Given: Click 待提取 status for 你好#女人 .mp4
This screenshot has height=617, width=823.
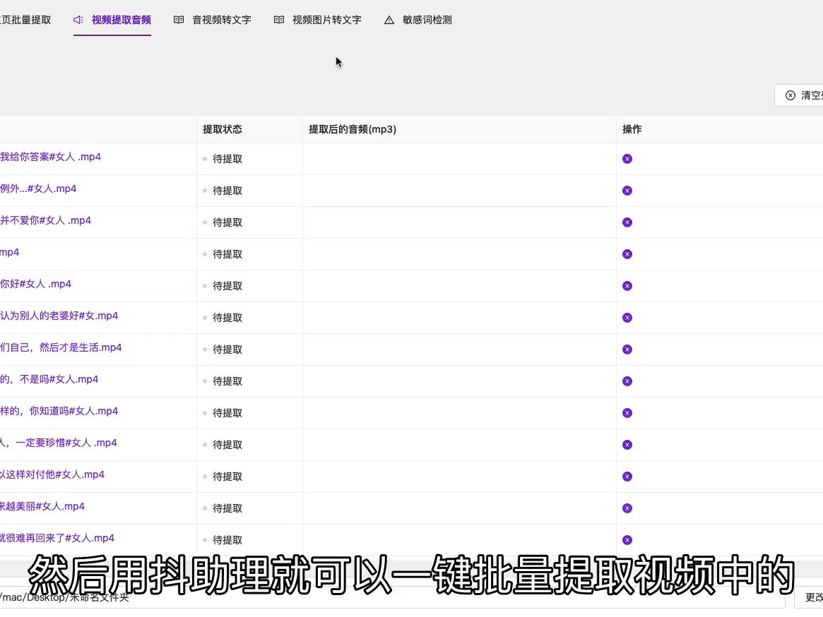Looking at the screenshot, I should click(227, 286).
